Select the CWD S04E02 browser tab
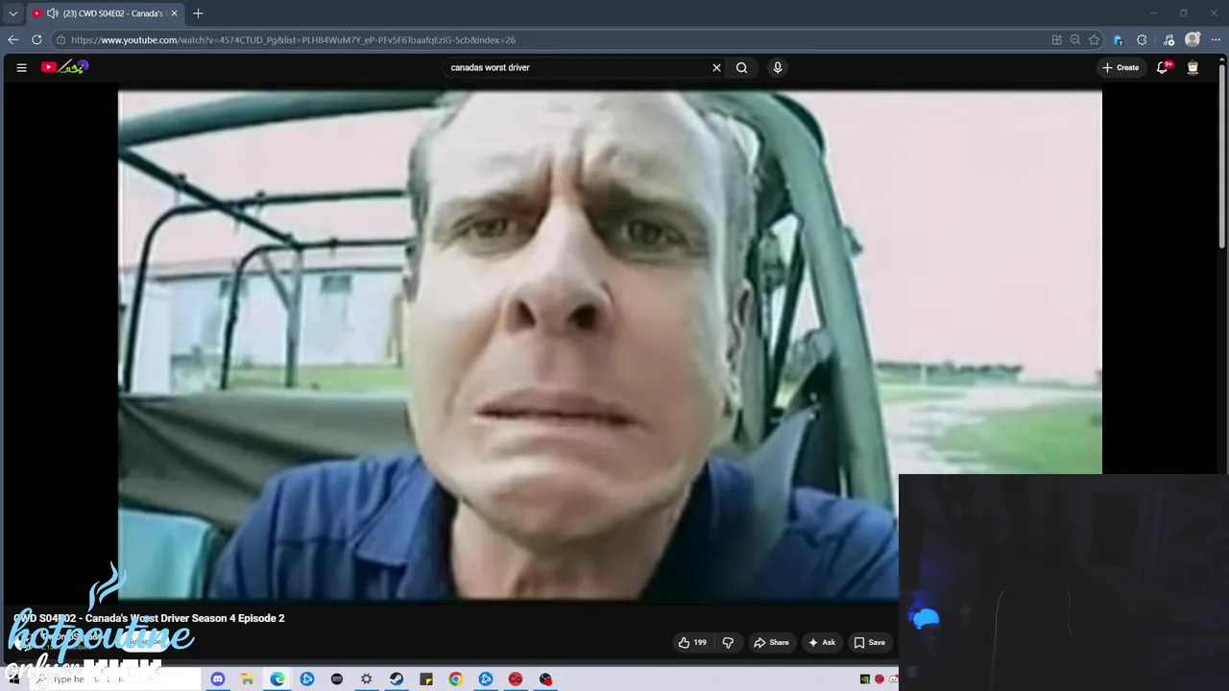This screenshot has width=1229, height=691. pos(104,13)
